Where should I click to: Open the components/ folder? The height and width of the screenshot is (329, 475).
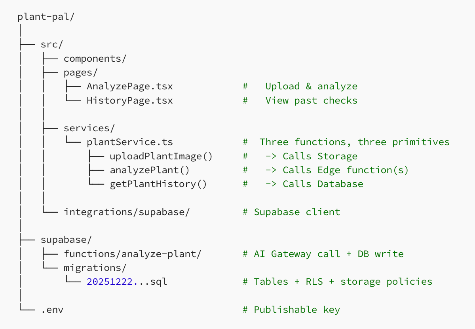point(95,59)
